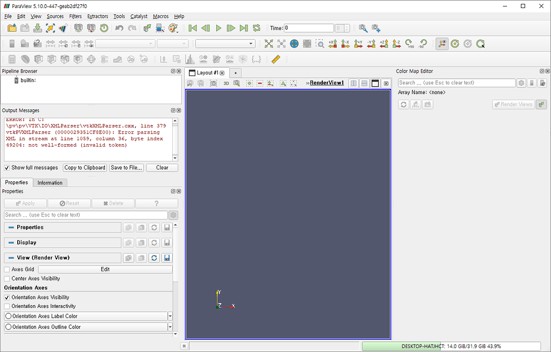This screenshot has width=551, height=352.
Task: Pick Orientation Axes Outline Color swatch
Action: click(x=9, y=327)
